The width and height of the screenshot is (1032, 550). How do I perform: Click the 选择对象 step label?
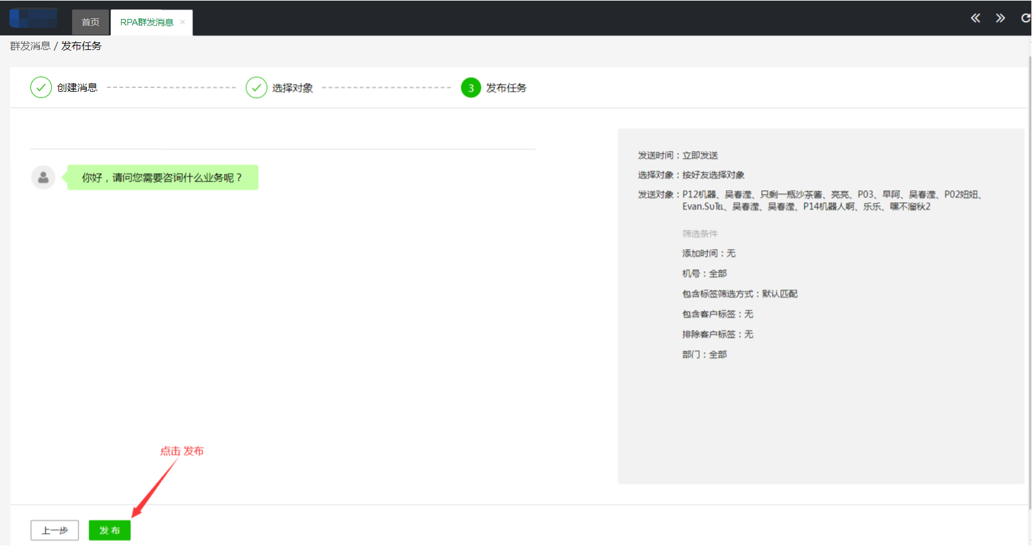tap(292, 88)
